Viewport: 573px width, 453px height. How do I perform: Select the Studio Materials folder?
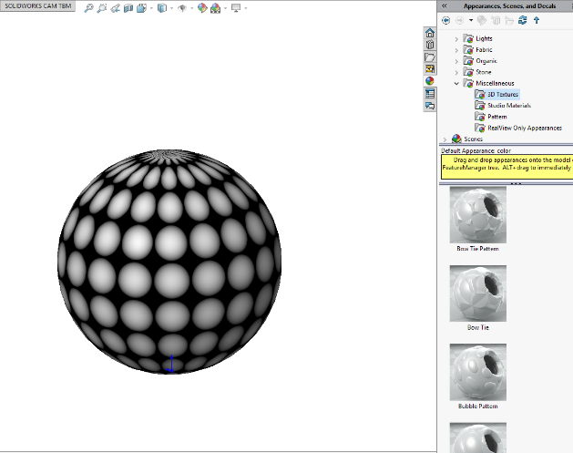click(508, 106)
